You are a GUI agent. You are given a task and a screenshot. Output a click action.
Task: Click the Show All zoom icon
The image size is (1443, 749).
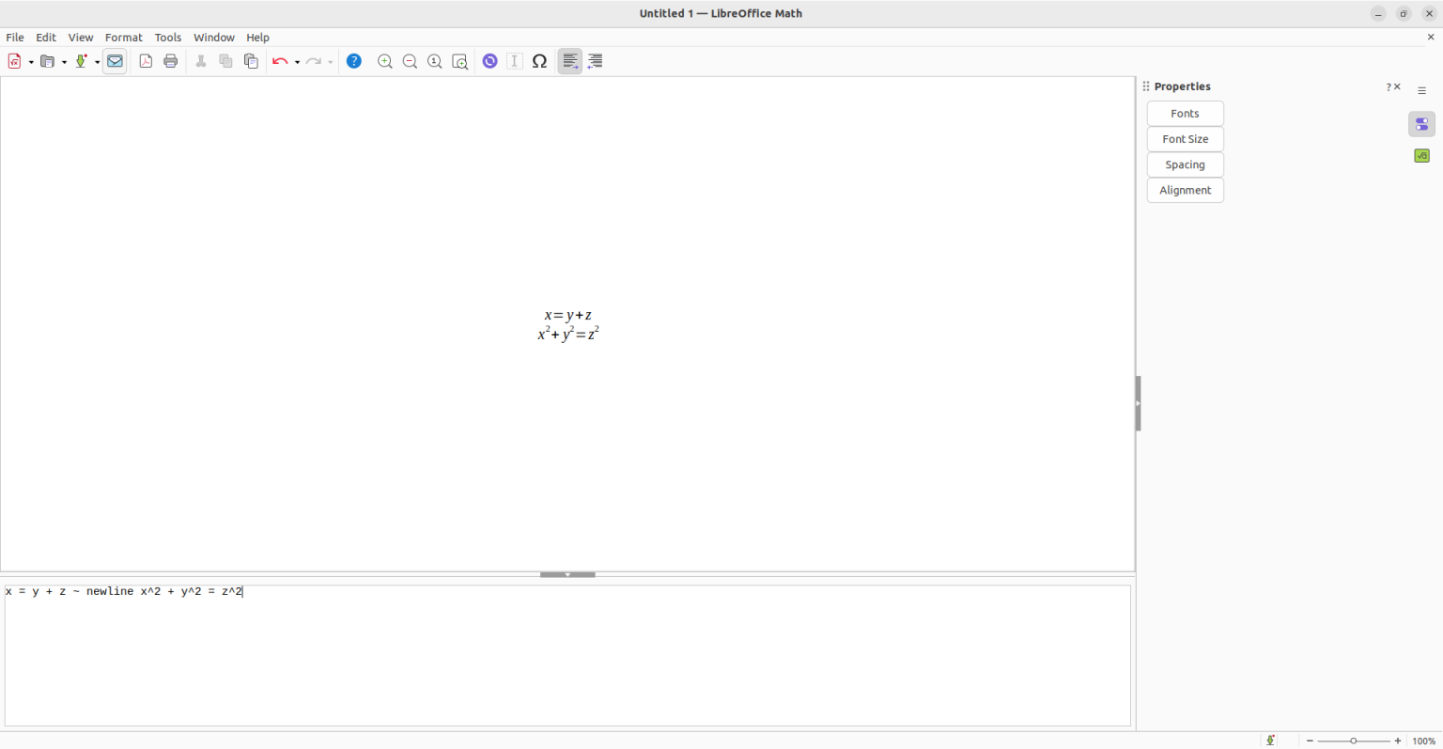click(x=459, y=61)
